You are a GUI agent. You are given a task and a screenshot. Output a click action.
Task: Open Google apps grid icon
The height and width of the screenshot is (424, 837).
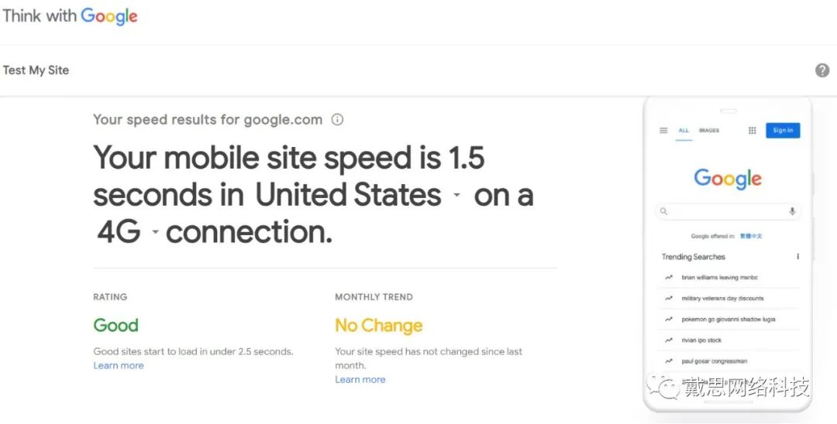pos(752,131)
